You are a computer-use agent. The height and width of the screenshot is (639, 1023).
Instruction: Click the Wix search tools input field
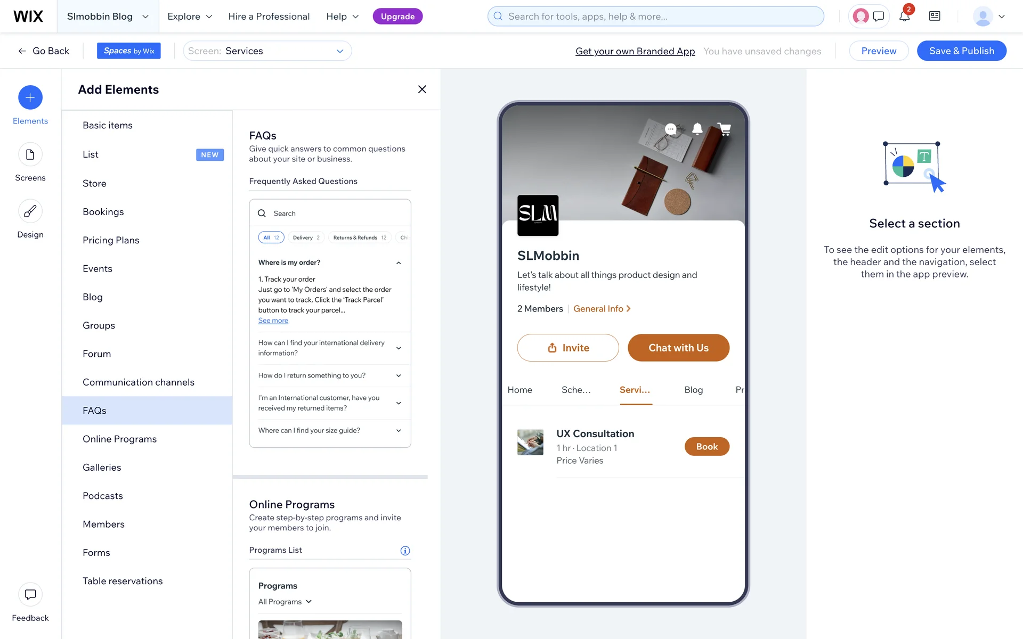coord(655,17)
